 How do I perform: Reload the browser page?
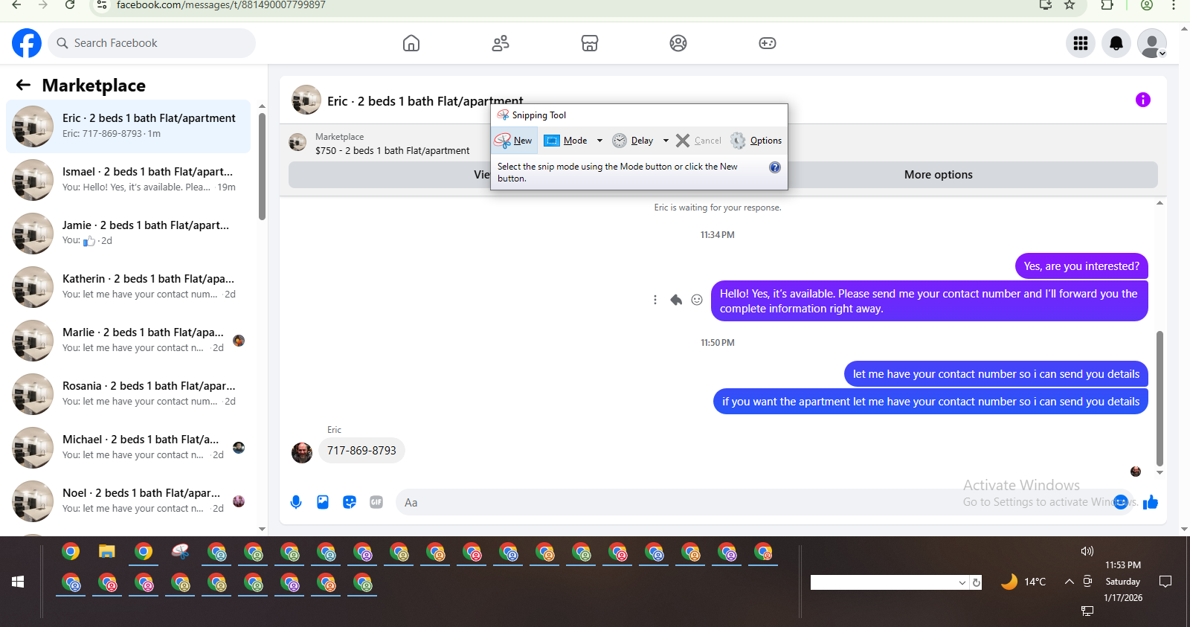[70, 5]
